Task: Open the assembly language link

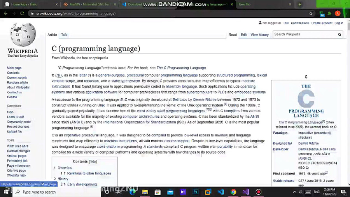Action: 181,86
